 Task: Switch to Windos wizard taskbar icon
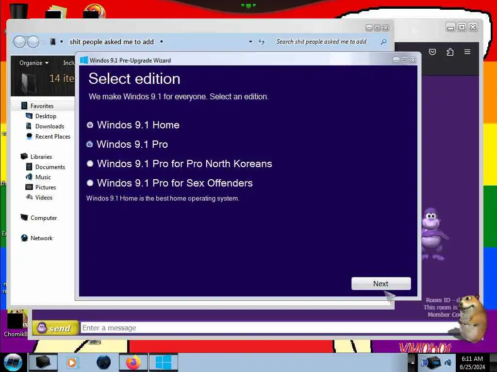tap(164, 362)
